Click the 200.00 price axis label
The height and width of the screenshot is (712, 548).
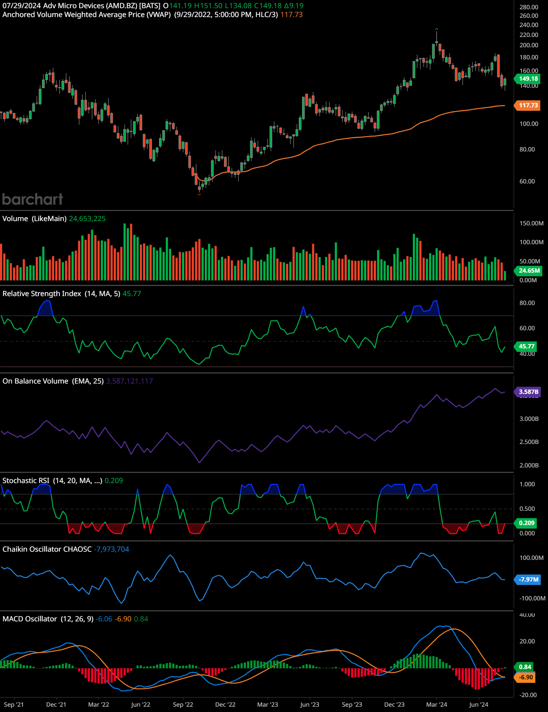(x=529, y=45)
